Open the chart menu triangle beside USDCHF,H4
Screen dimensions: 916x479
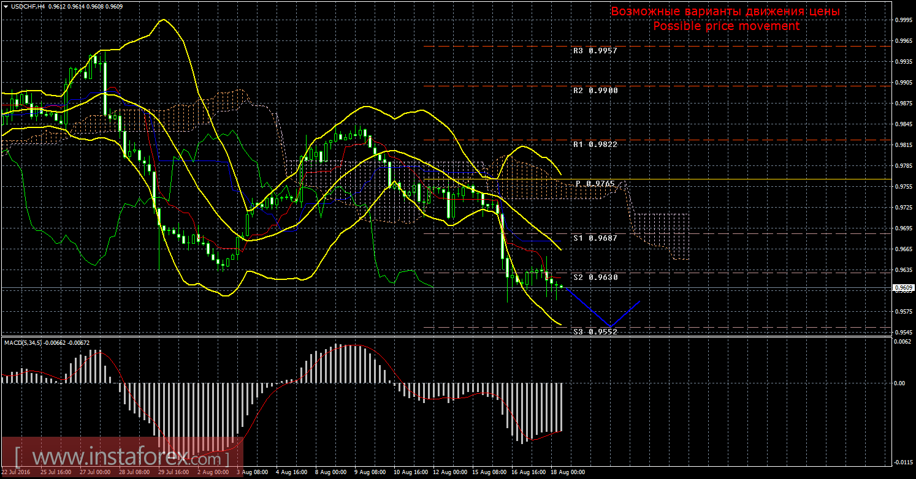pos(5,6)
